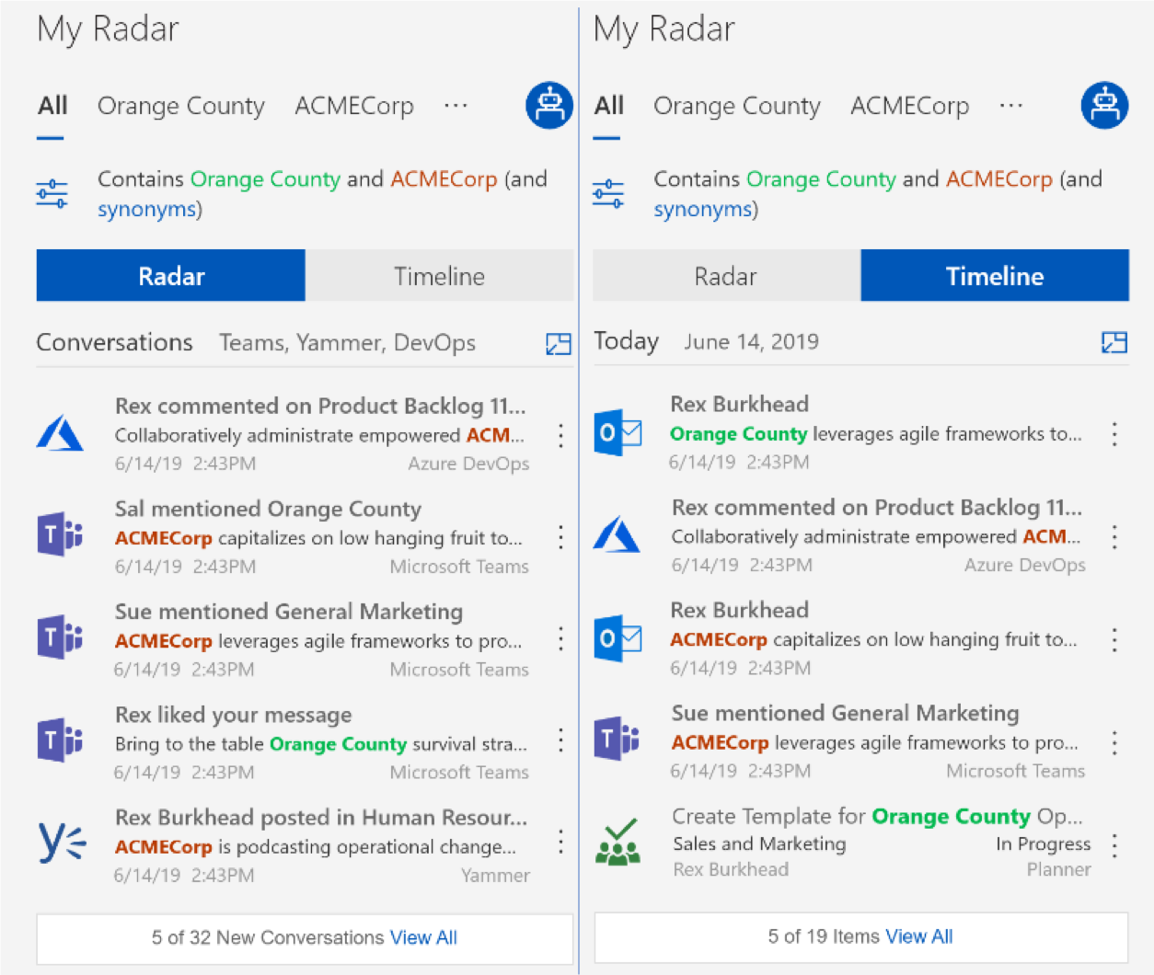
Task: Open Sal mentioned Orange County conversation
Action: 268,509
